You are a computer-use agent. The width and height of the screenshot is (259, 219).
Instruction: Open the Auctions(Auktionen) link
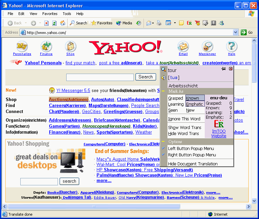69,99
